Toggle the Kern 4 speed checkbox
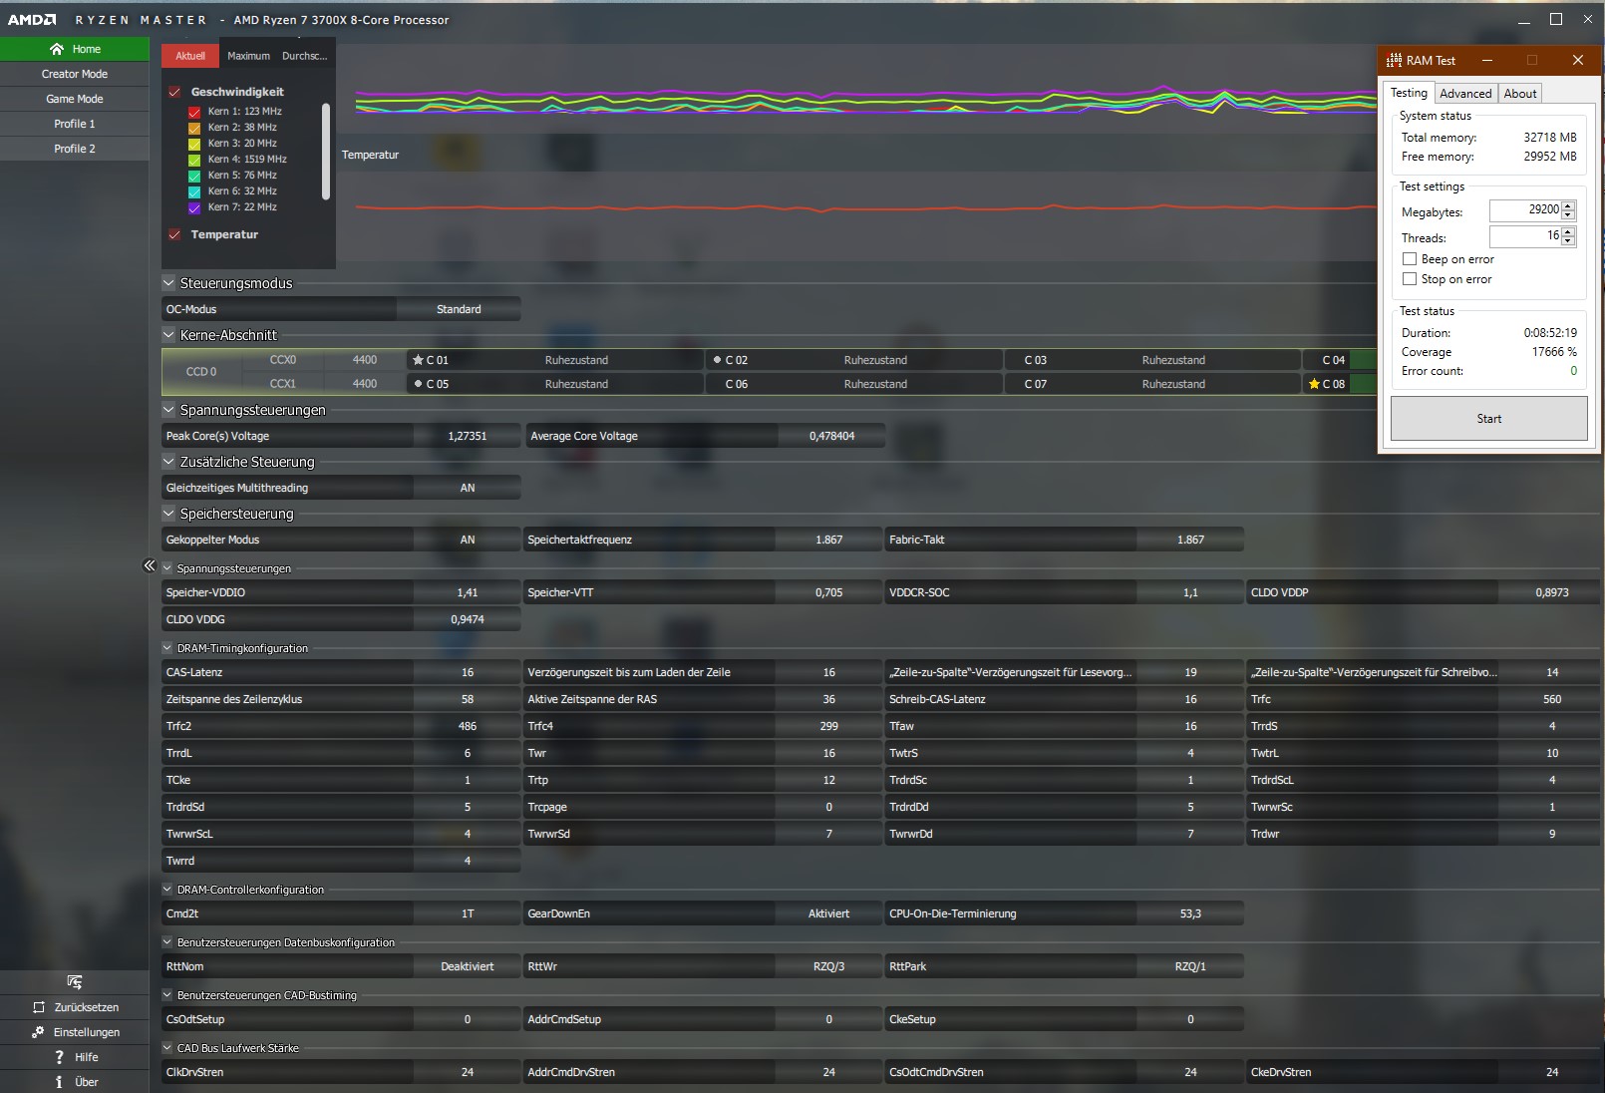Screen dimensions: 1605x1093 (194, 160)
